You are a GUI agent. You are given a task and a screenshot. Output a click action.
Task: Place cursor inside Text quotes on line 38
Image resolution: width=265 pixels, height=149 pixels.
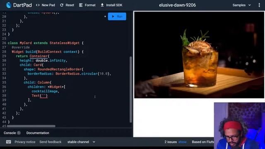pyautogui.click(x=43, y=96)
